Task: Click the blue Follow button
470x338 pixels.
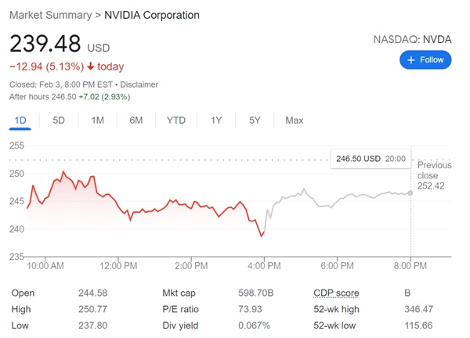Action: pos(425,59)
